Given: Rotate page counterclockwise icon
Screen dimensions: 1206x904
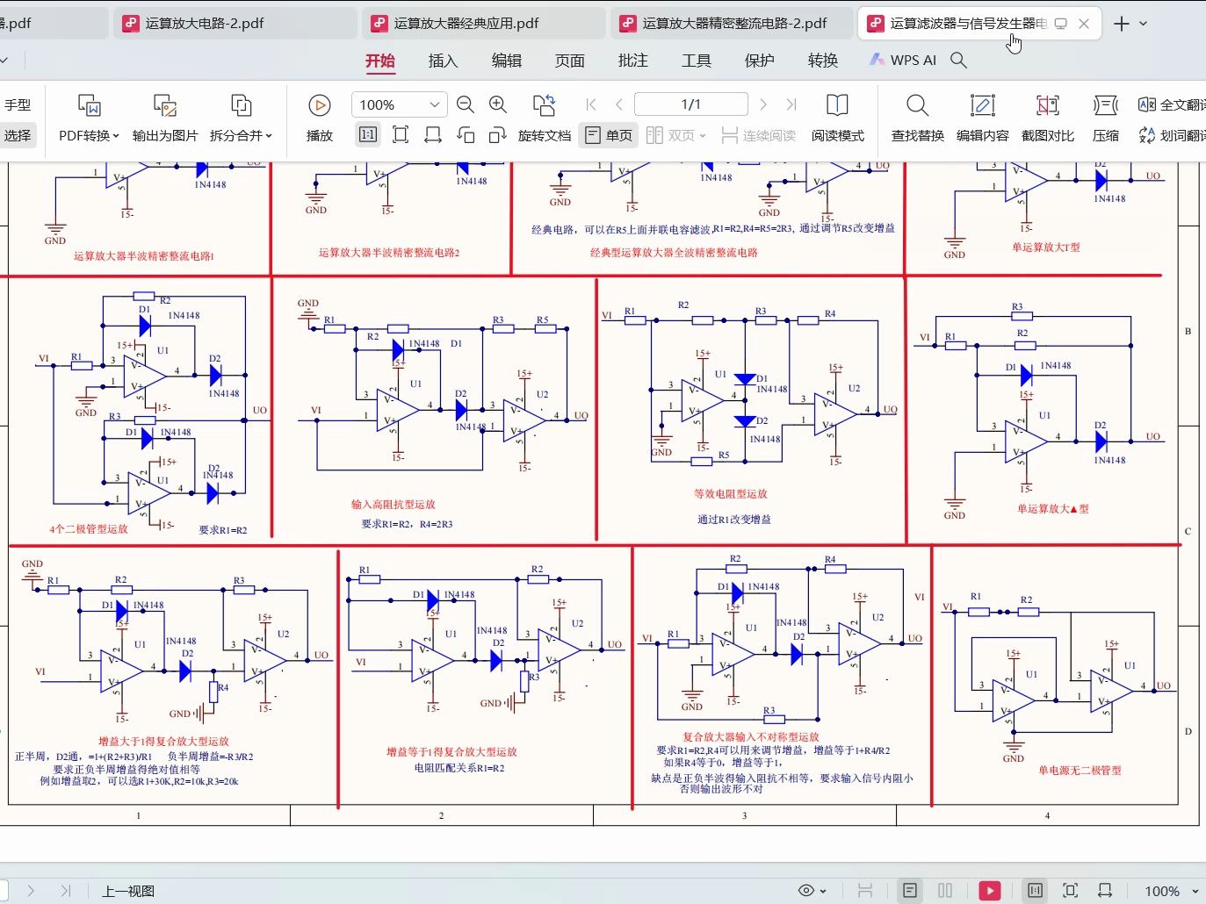Looking at the screenshot, I should point(466,135).
